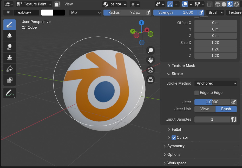Open the mask stencil dropdown
The image size is (242, 168).
135,4
